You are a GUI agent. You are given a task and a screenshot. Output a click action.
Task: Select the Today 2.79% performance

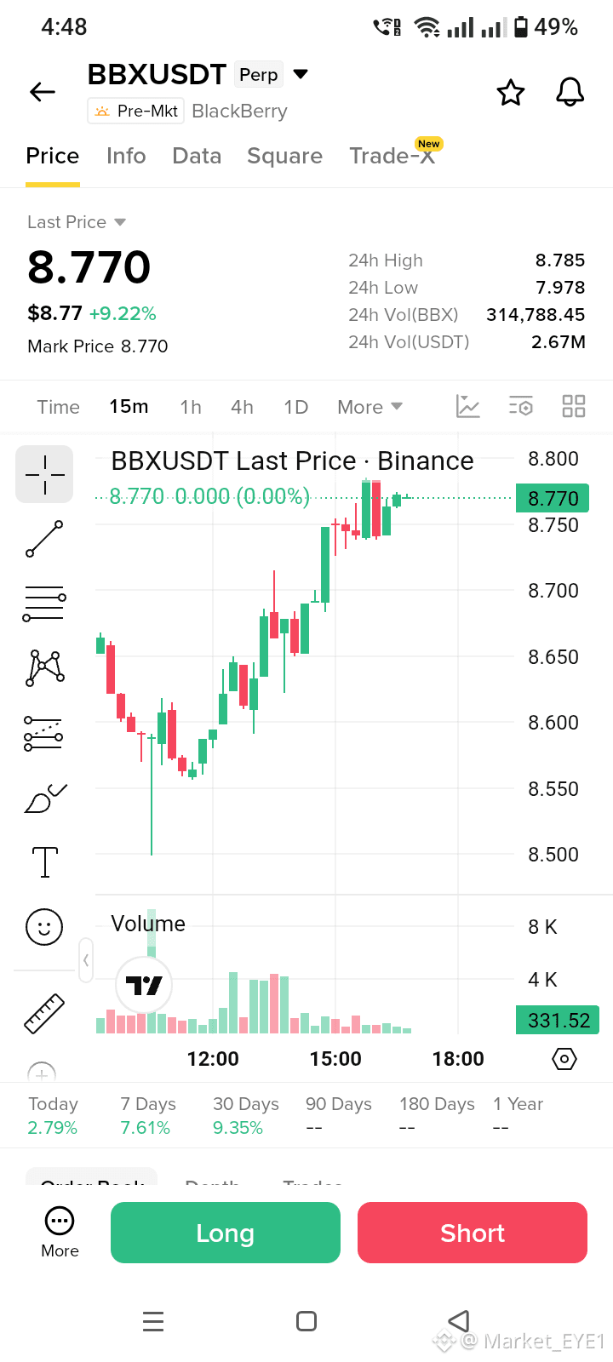(53, 1115)
